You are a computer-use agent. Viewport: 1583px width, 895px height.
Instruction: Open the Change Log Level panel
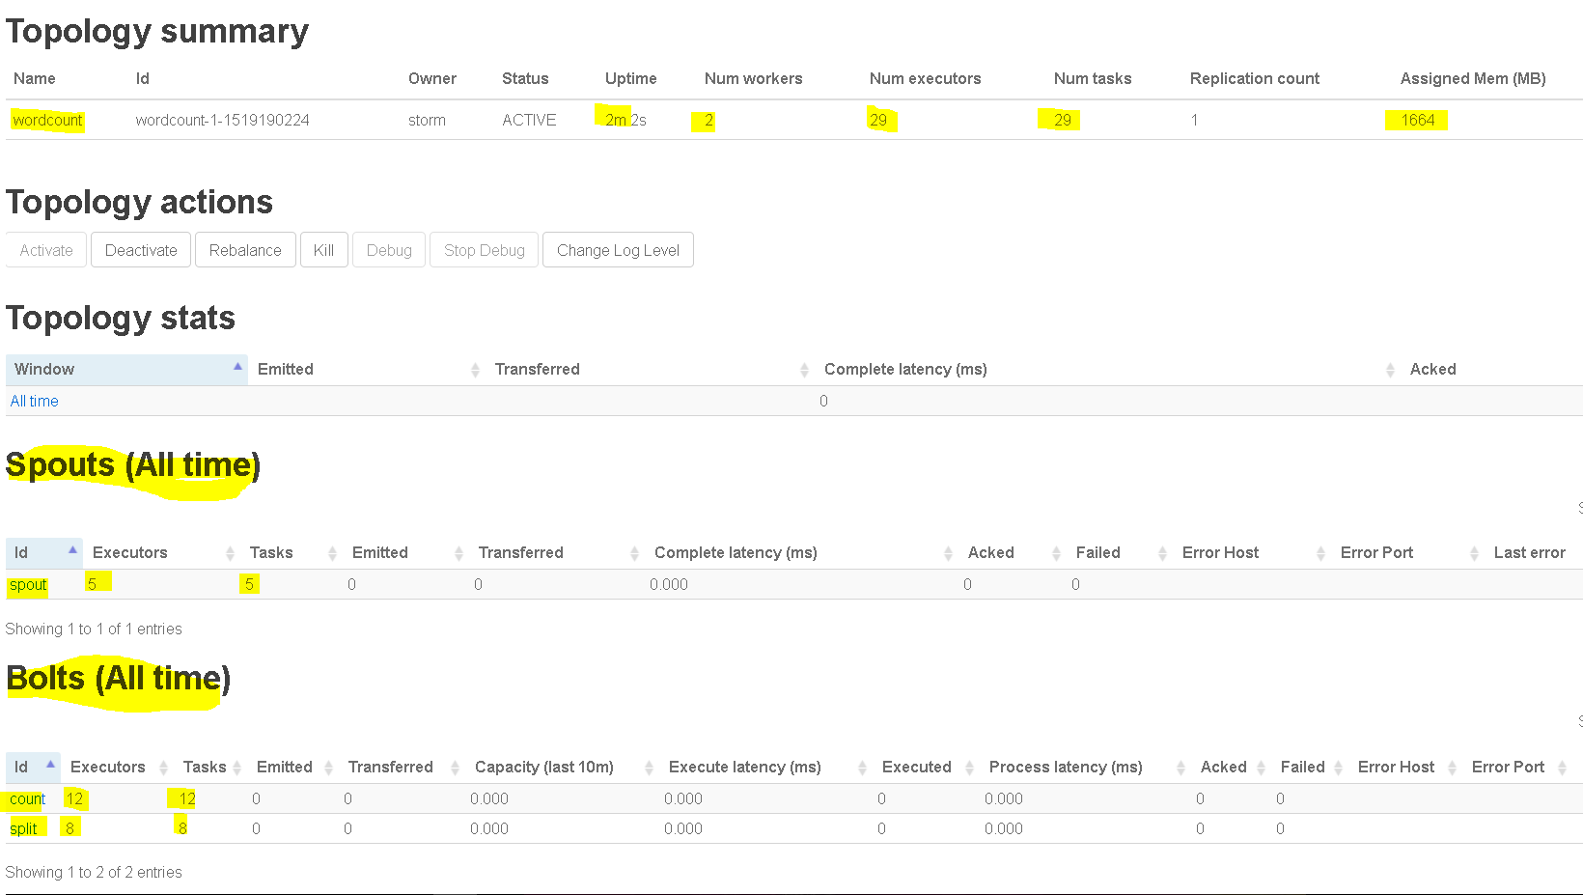pos(618,250)
